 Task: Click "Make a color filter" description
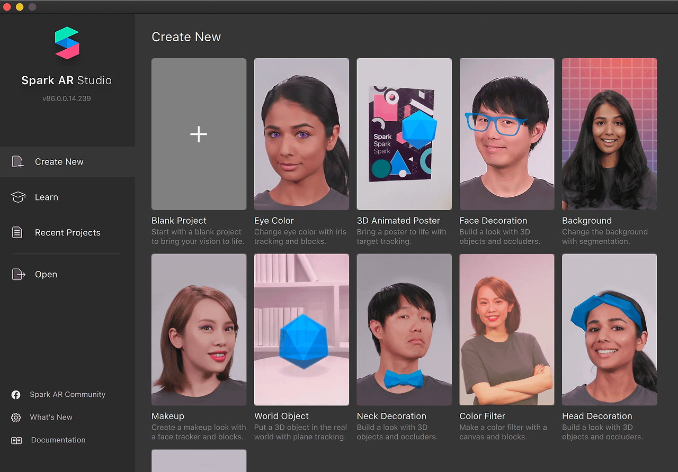503,432
